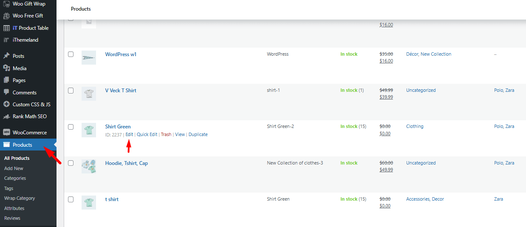Click the Custom CSS & JS plus icon
Image resolution: width=526 pixels, height=227 pixels.
click(6, 104)
